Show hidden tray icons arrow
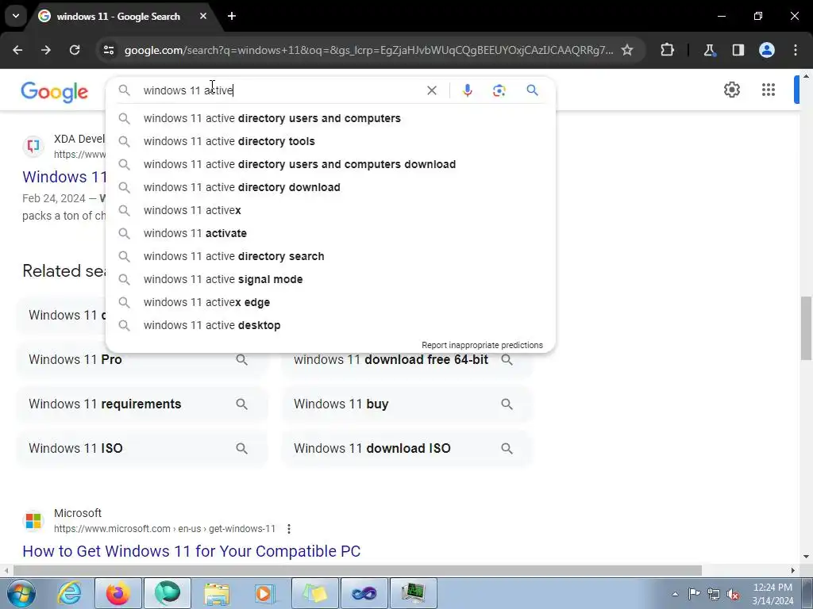813x609 pixels. click(x=675, y=594)
